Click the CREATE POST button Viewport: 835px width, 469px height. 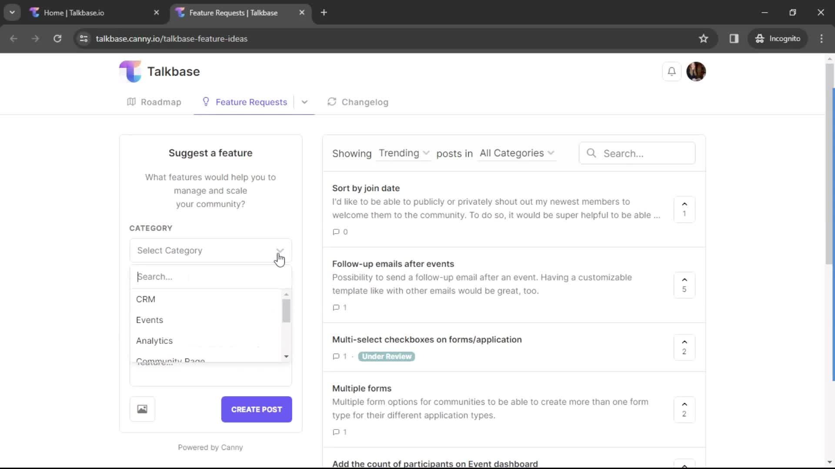[257, 409]
